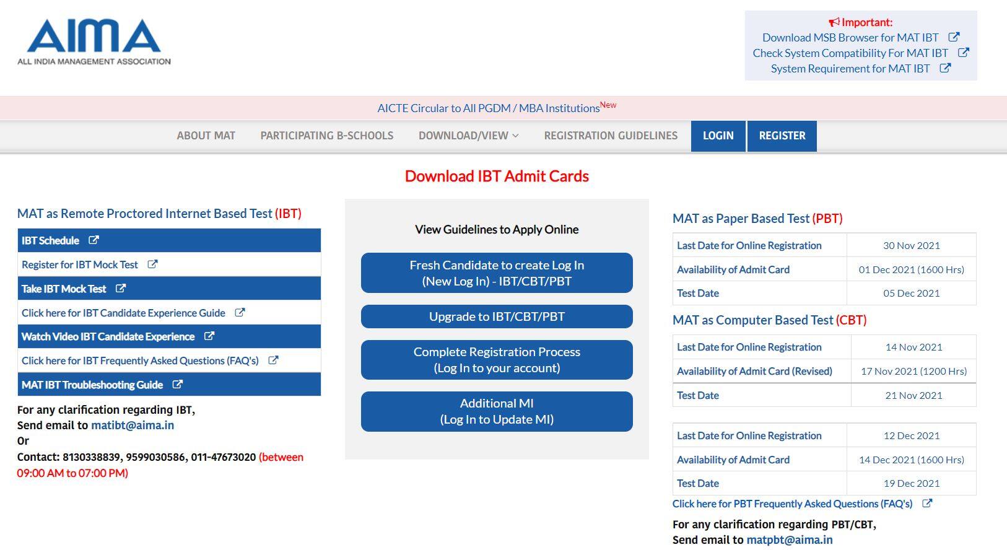
Task: Click PBT registration date 30 Nov 2021 cell
Action: click(911, 245)
